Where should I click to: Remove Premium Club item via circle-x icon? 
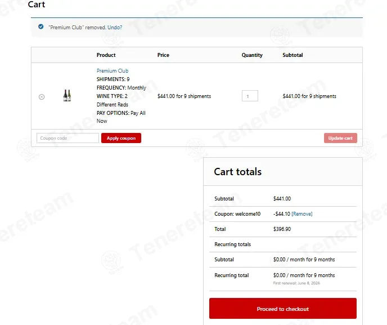click(x=42, y=97)
